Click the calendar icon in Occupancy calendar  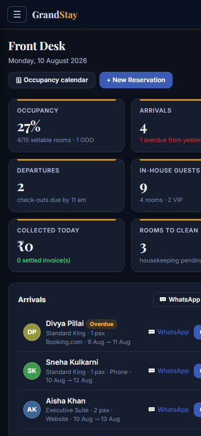pyautogui.click(x=19, y=81)
